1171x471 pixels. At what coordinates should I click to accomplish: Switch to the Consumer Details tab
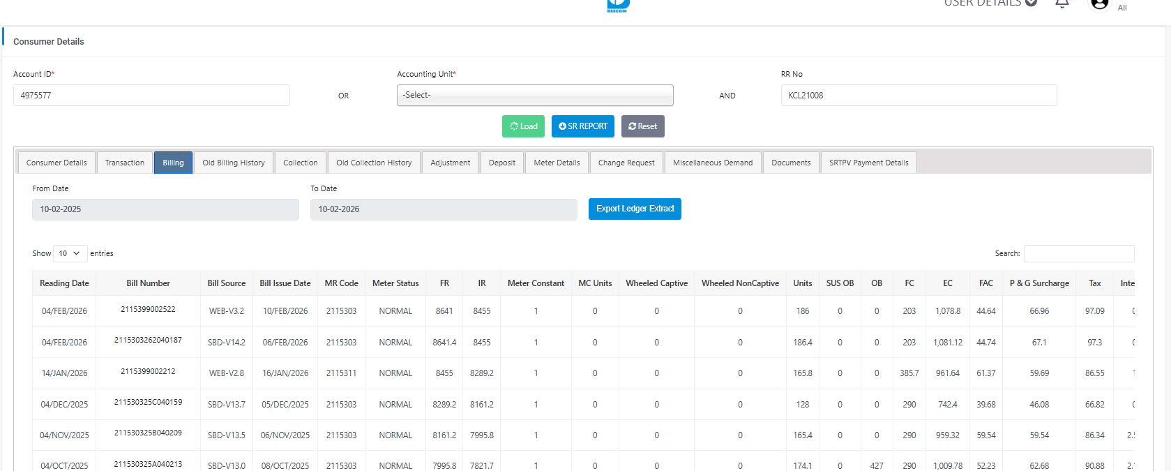click(56, 163)
